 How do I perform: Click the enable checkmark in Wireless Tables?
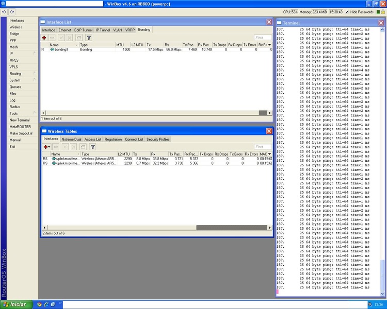point(66,147)
